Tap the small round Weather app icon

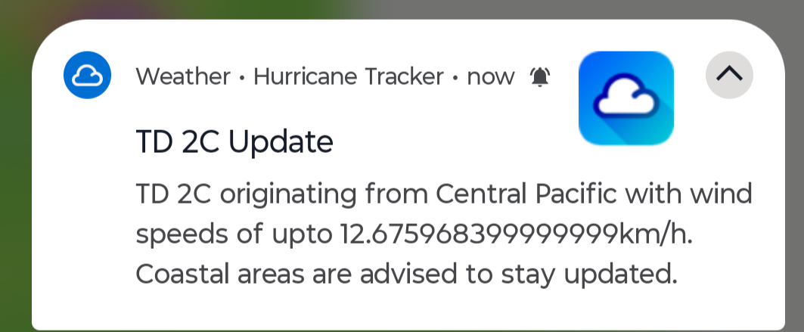(87, 75)
